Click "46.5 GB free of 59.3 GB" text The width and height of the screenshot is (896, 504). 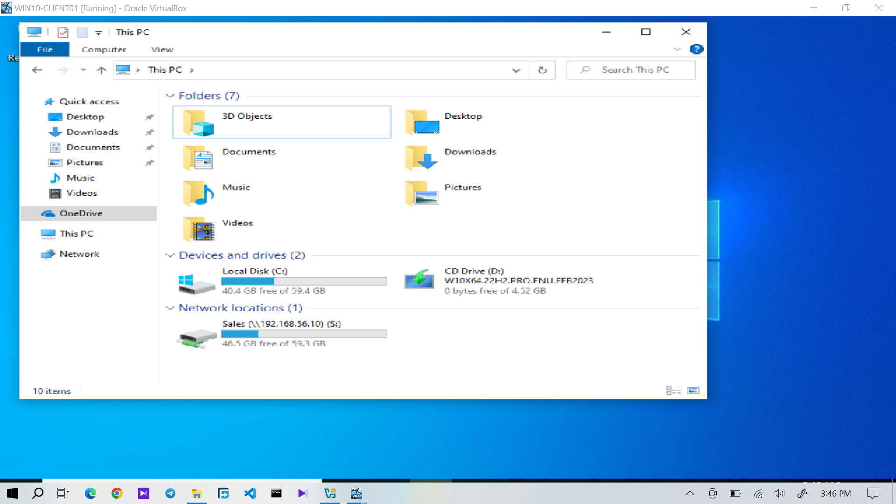(x=274, y=343)
